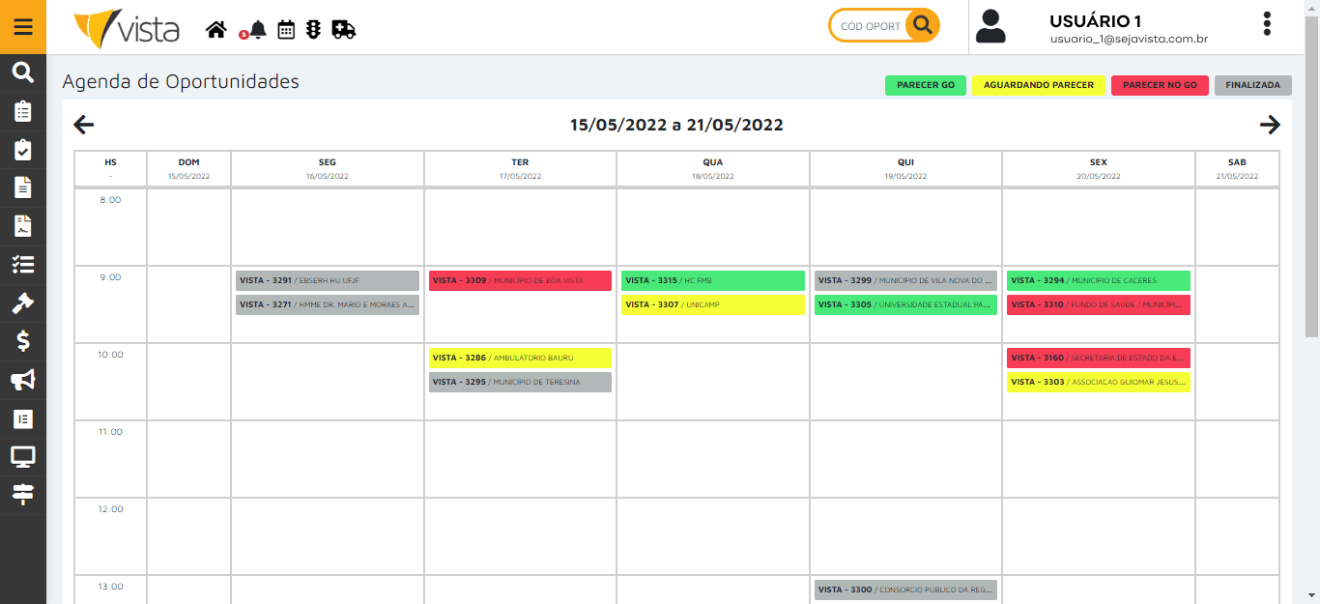Open the hamburger menu
This screenshot has height=604, width=1320.
pos(23,26)
